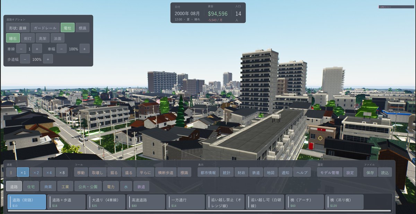Change road shape via 形状: 直線 button

pos(18,28)
